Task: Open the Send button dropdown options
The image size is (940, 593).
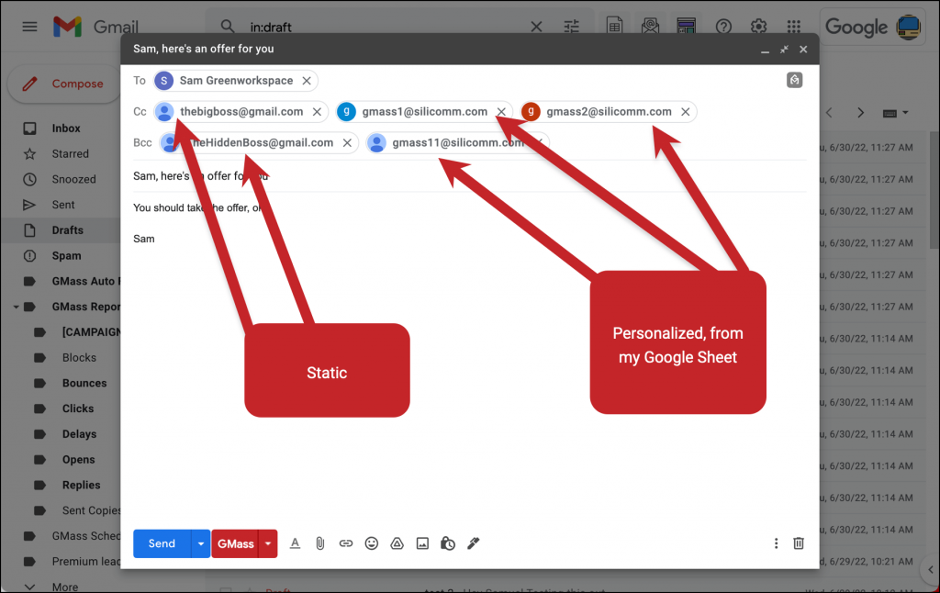Action: pyautogui.click(x=200, y=543)
